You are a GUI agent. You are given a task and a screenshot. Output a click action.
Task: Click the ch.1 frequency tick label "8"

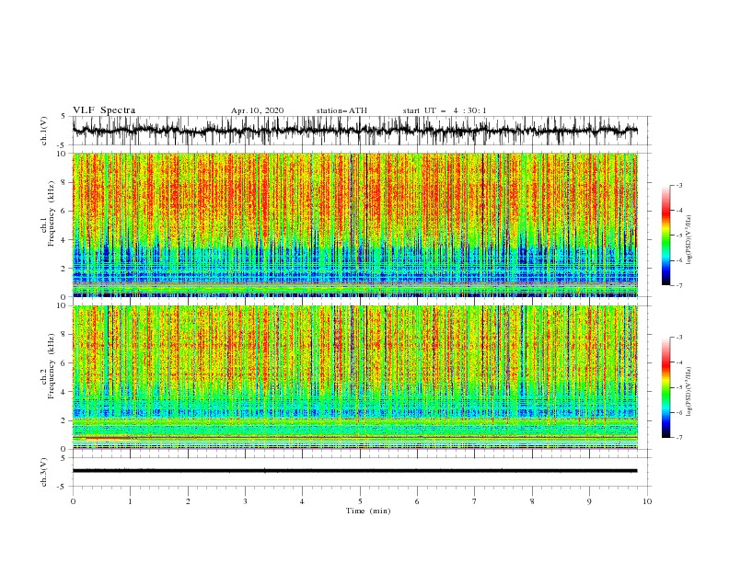click(x=64, y=182)
